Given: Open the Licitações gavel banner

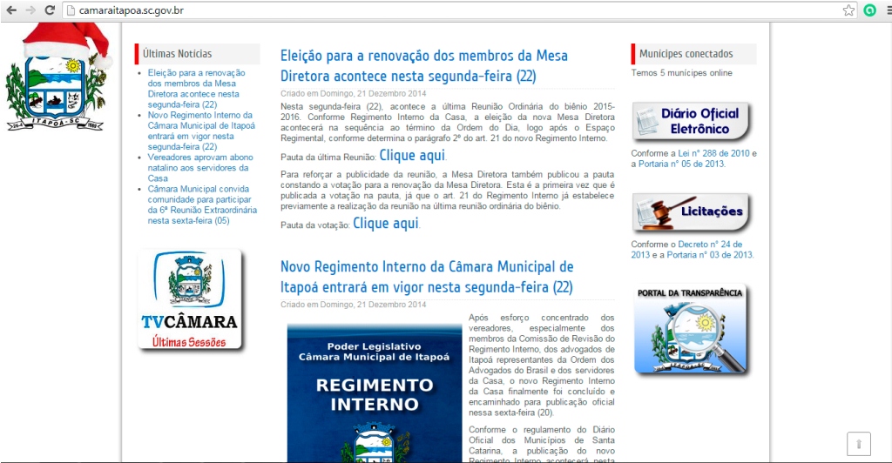Looking at the screenshot, I should coord(691,211).
